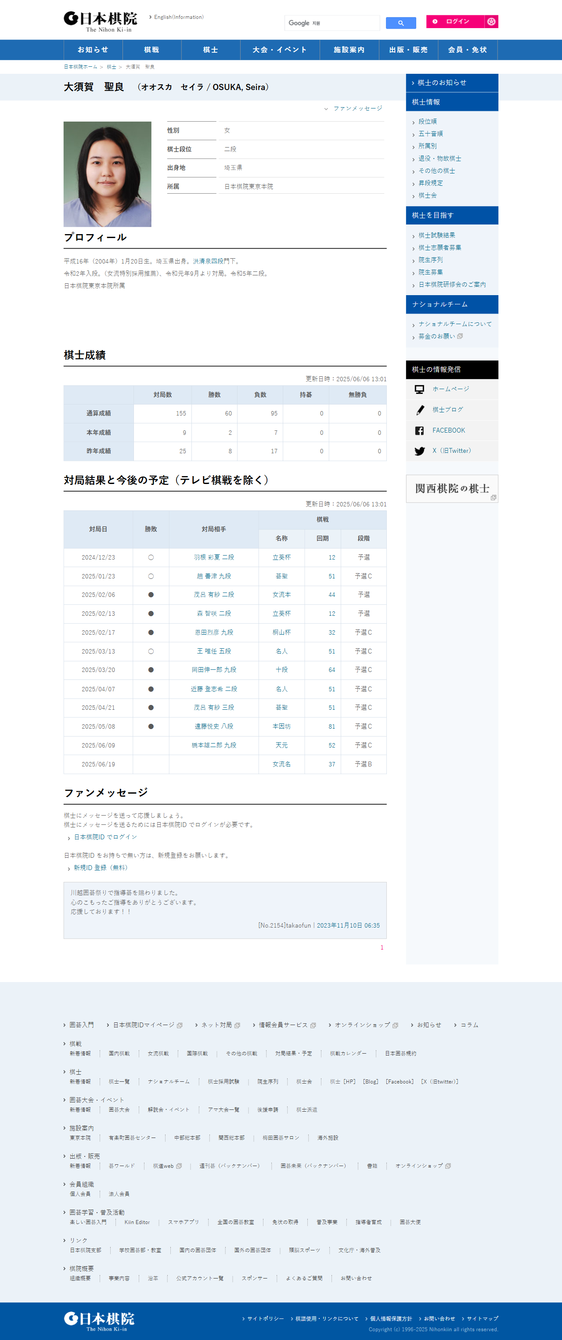The width and height of the screenshot is (562, 1340).
Task: Click the Twitter bird icon
Action: pyautogui.click(x=420, y=451)
